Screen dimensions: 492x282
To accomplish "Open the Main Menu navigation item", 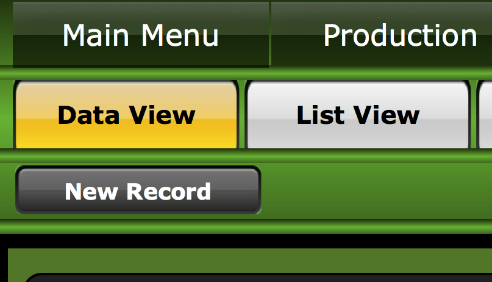I will pyautogui.click(x=141, y=35).
